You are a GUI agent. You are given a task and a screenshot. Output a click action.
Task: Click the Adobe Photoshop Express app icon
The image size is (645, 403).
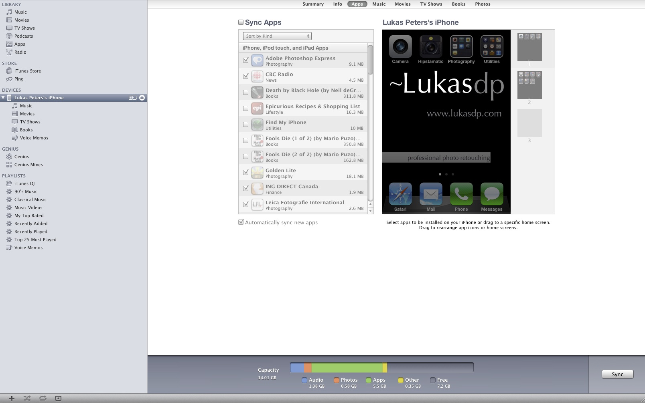coord(257,60)
